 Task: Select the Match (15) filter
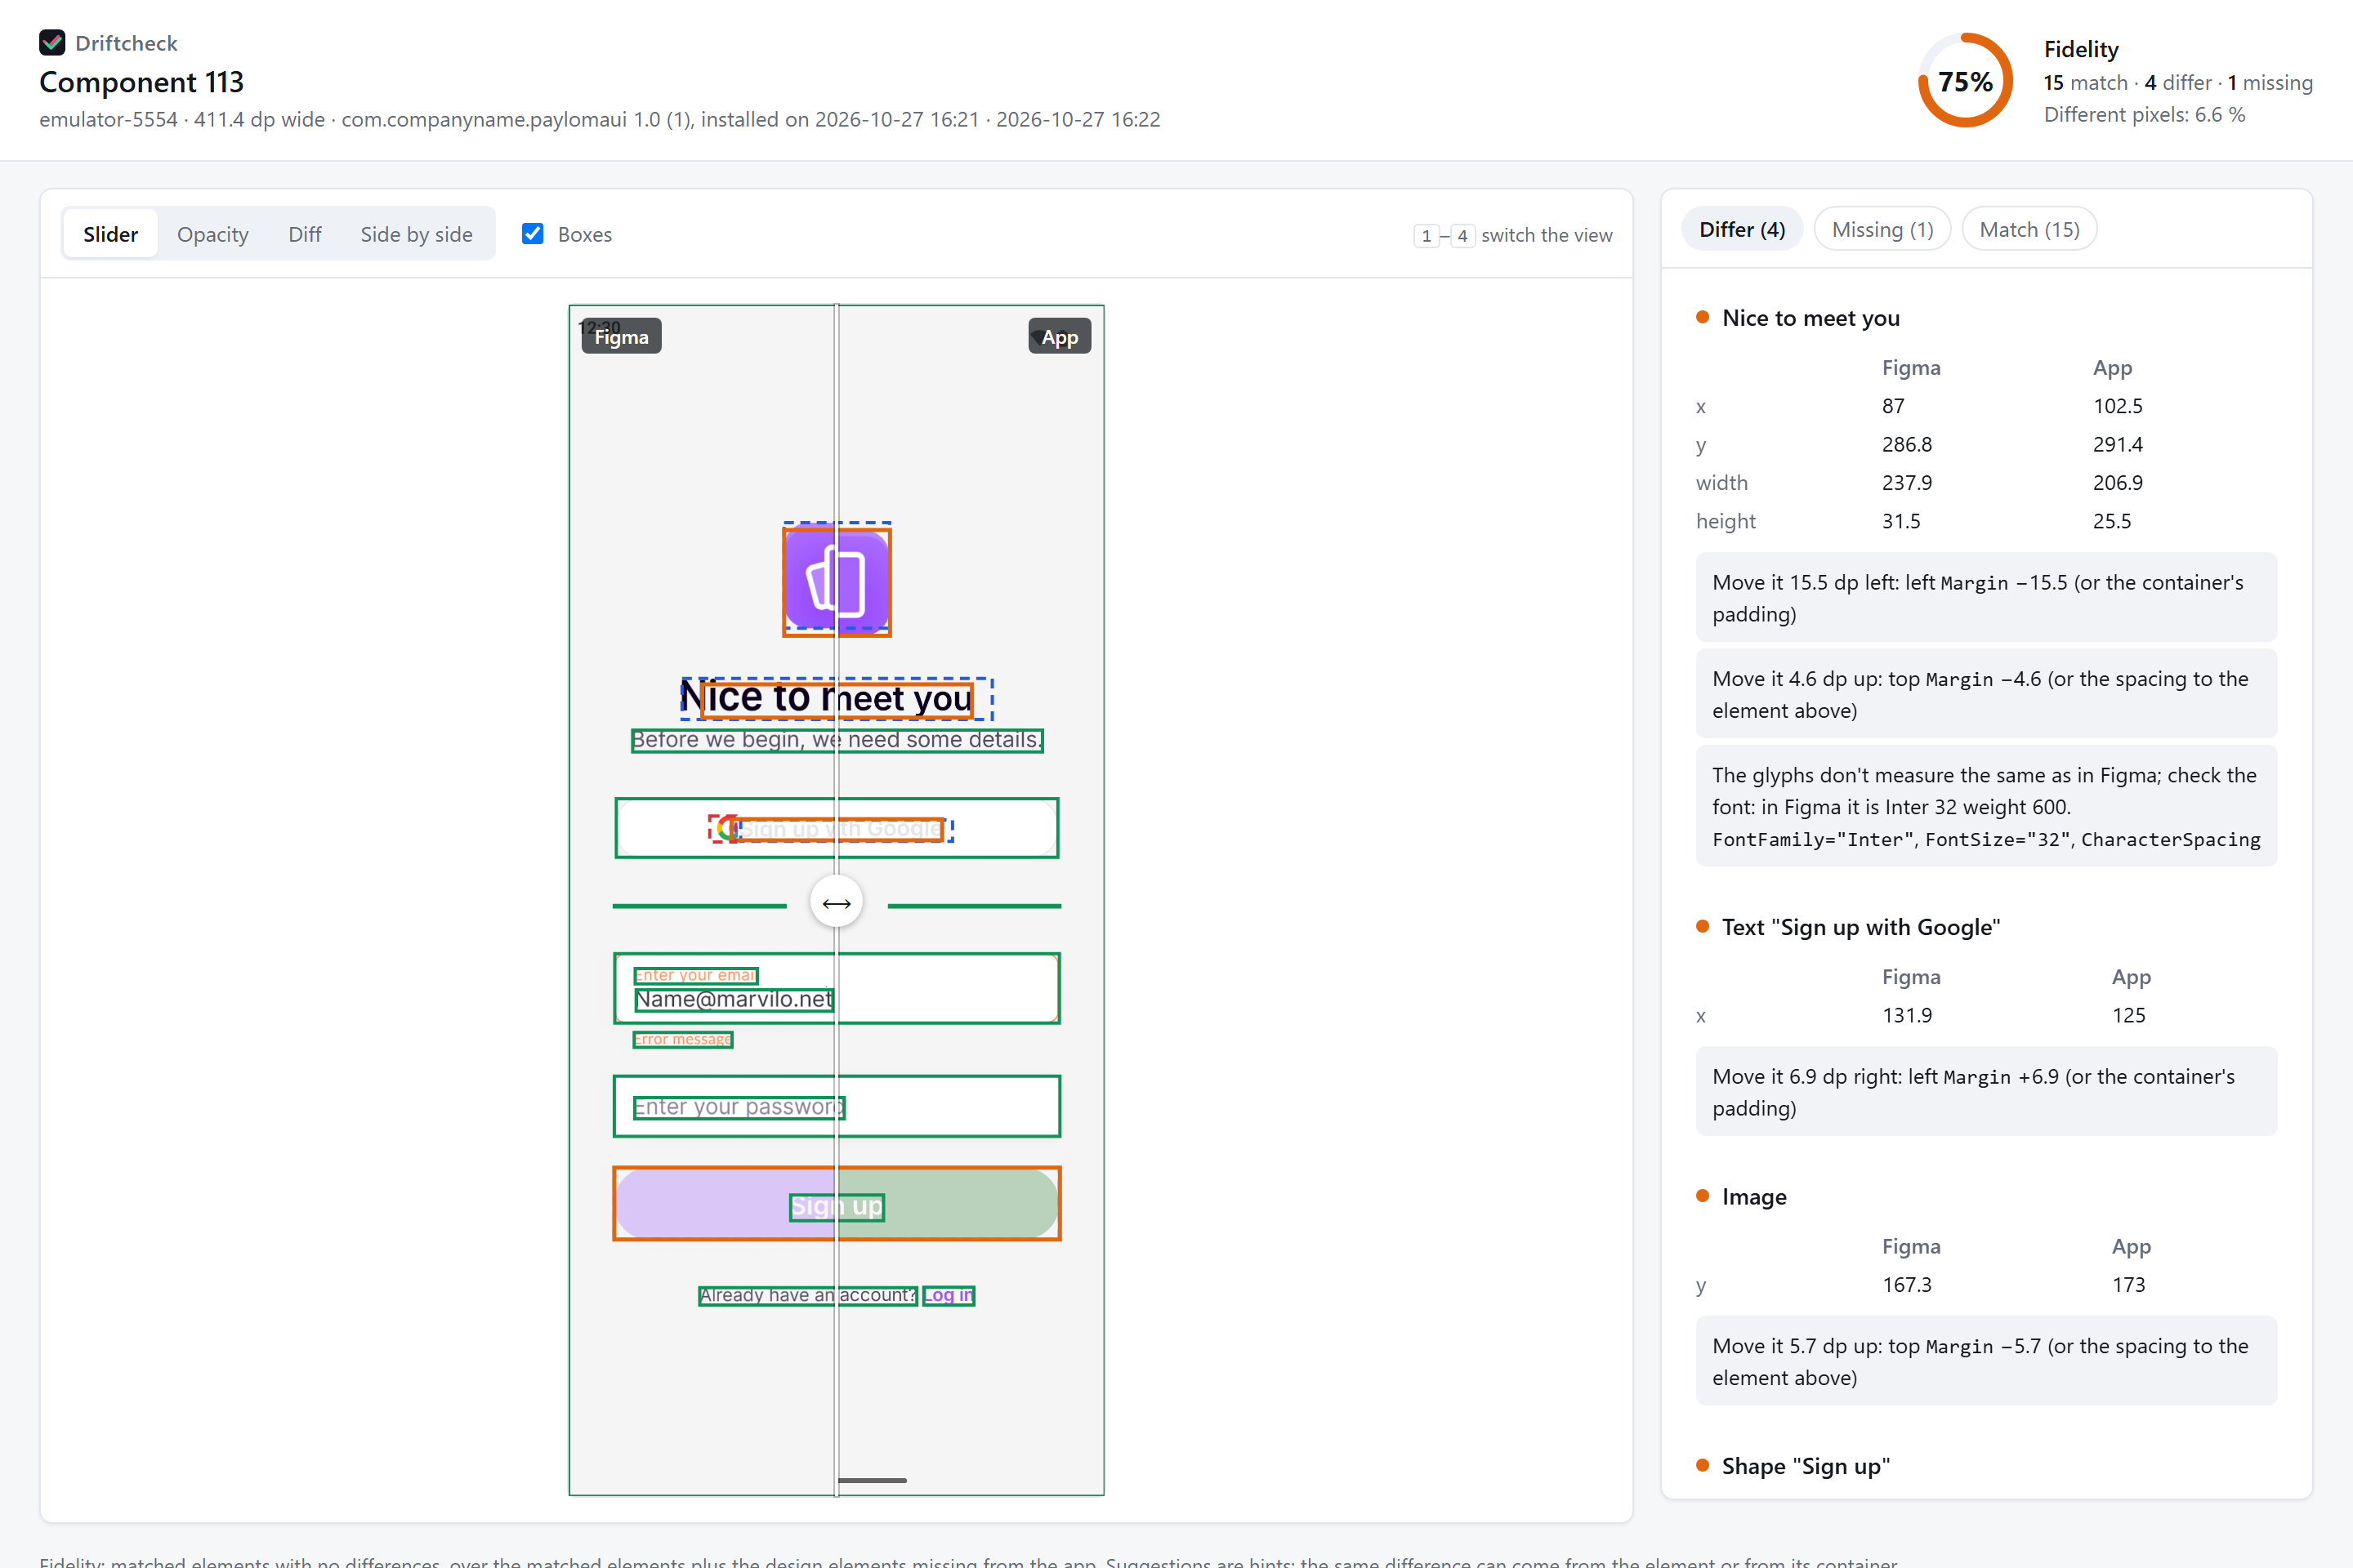(x=2029, y=229)
